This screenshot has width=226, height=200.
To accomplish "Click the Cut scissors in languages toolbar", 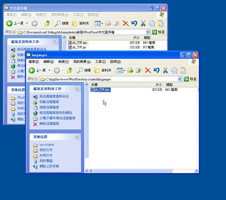I will point(166,70).
